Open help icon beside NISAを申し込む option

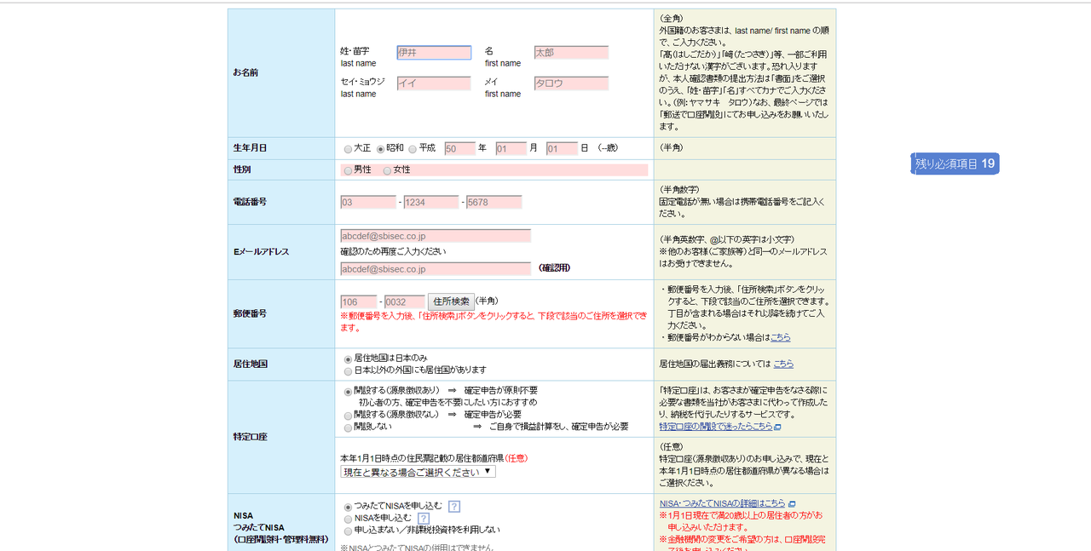424,518
